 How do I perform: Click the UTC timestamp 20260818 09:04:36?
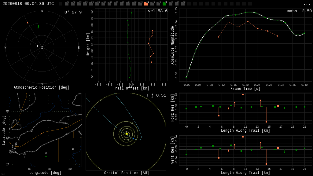(28, 4)
